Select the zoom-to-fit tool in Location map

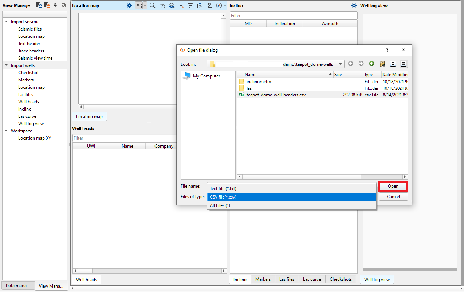[x=138, y=5]
